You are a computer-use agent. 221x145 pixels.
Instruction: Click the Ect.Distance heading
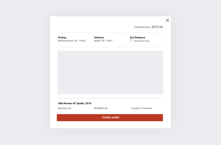(137, 38)
